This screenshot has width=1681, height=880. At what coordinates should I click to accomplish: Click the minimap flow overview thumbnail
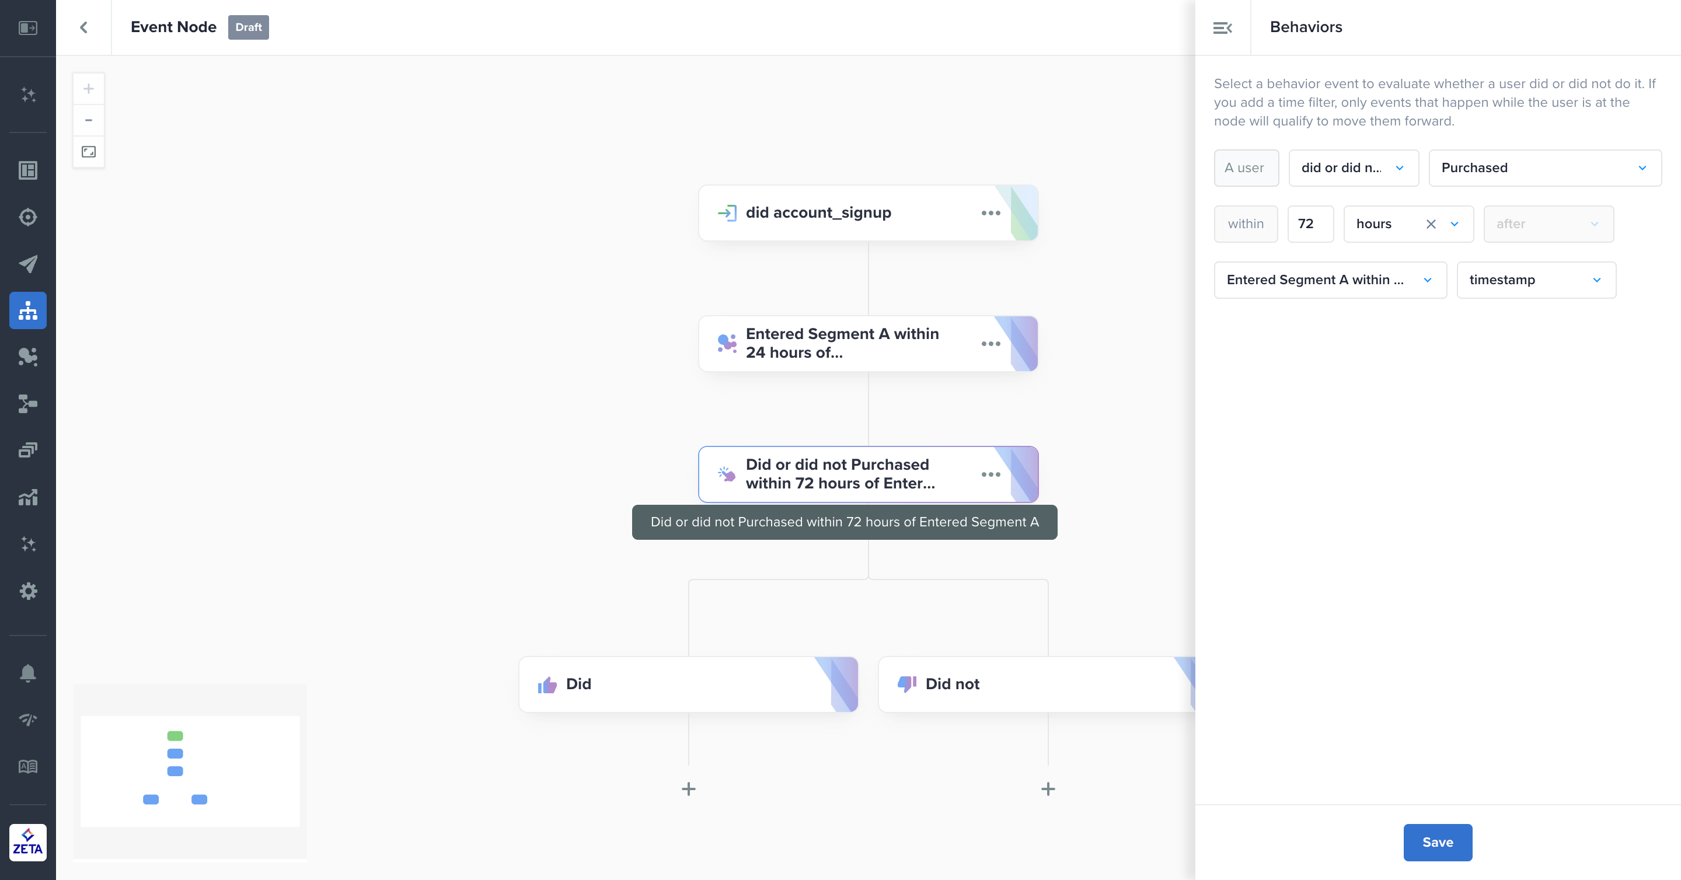tap(190, 771)
